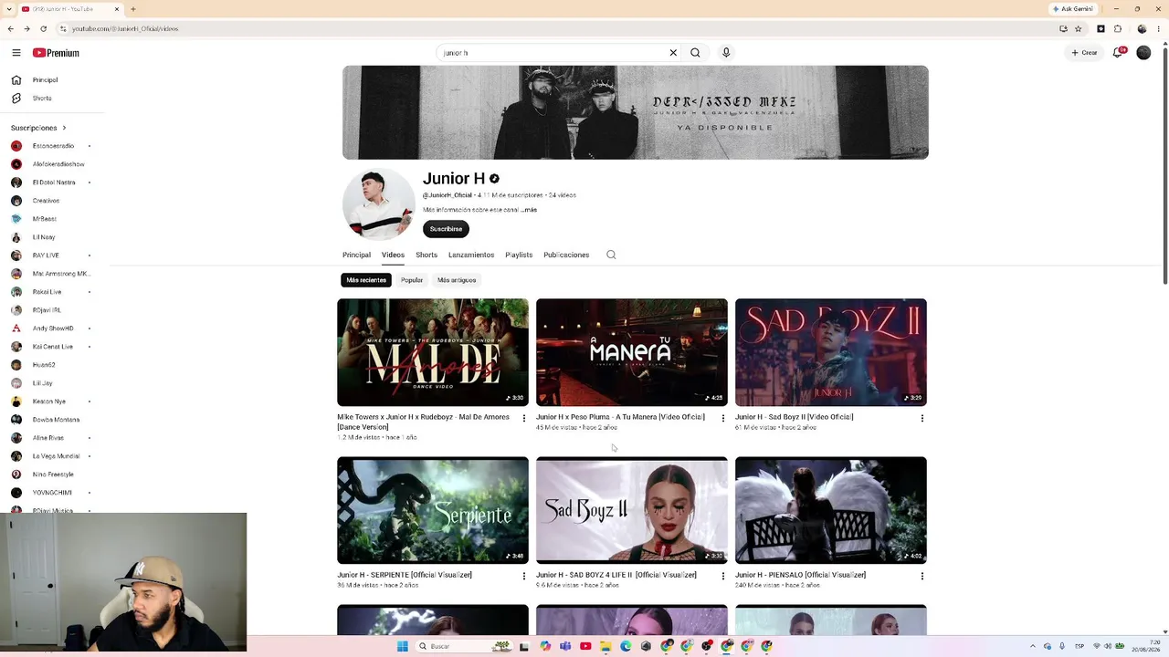This screenshot has height=657, width=1169.
Task: Open options for Sad Boyz II video
Action: coord(922,418)
